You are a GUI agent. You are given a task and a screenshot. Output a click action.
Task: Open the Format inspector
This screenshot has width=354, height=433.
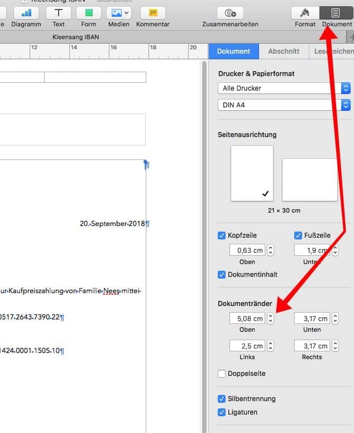305,13
